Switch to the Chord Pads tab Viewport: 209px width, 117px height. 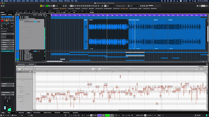(x=57, y=113)
